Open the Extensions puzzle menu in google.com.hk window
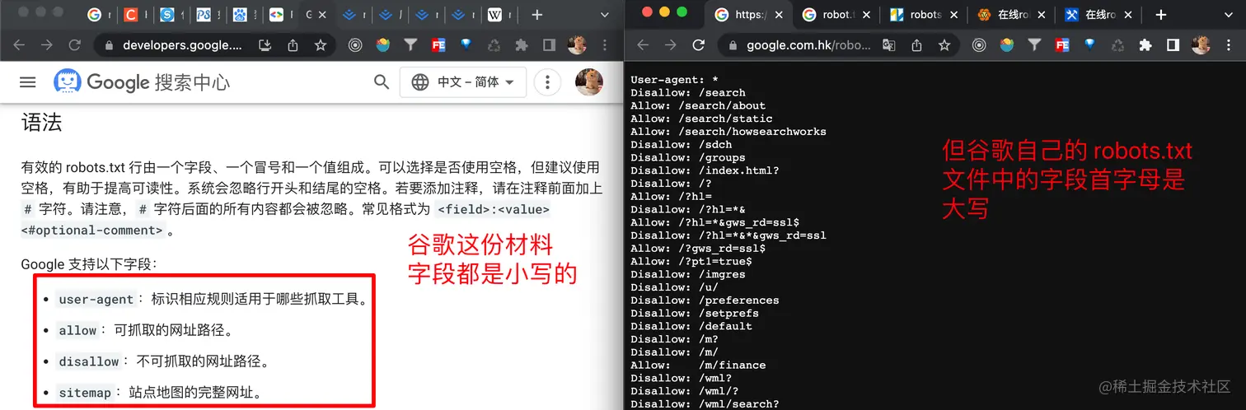The image size is (1246, 410). coord(1145,45)
